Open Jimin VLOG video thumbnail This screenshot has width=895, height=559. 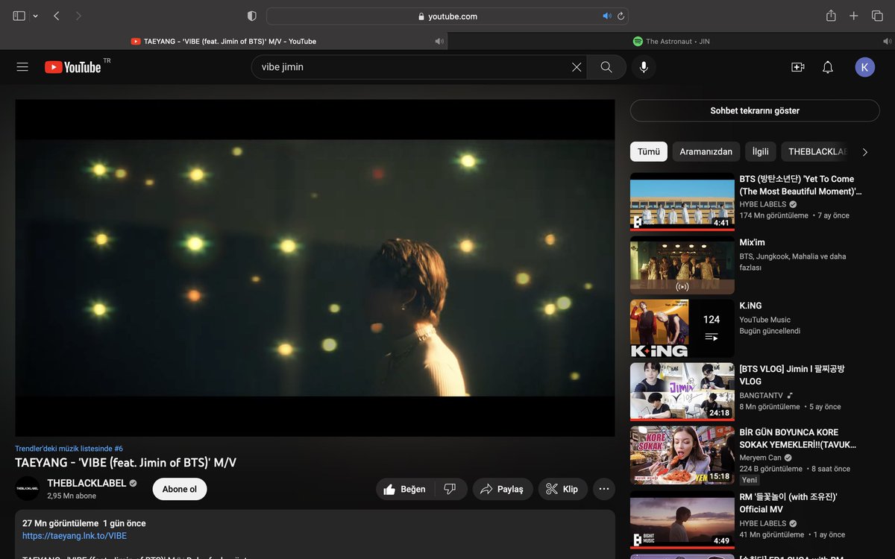tap(682, 392)
